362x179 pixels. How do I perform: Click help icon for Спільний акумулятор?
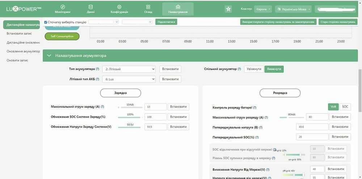click(x=239, y=69)
